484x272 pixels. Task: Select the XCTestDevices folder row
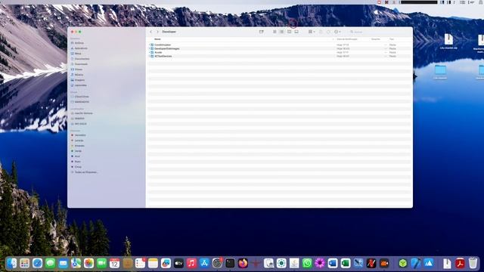(x=279, y=56)
